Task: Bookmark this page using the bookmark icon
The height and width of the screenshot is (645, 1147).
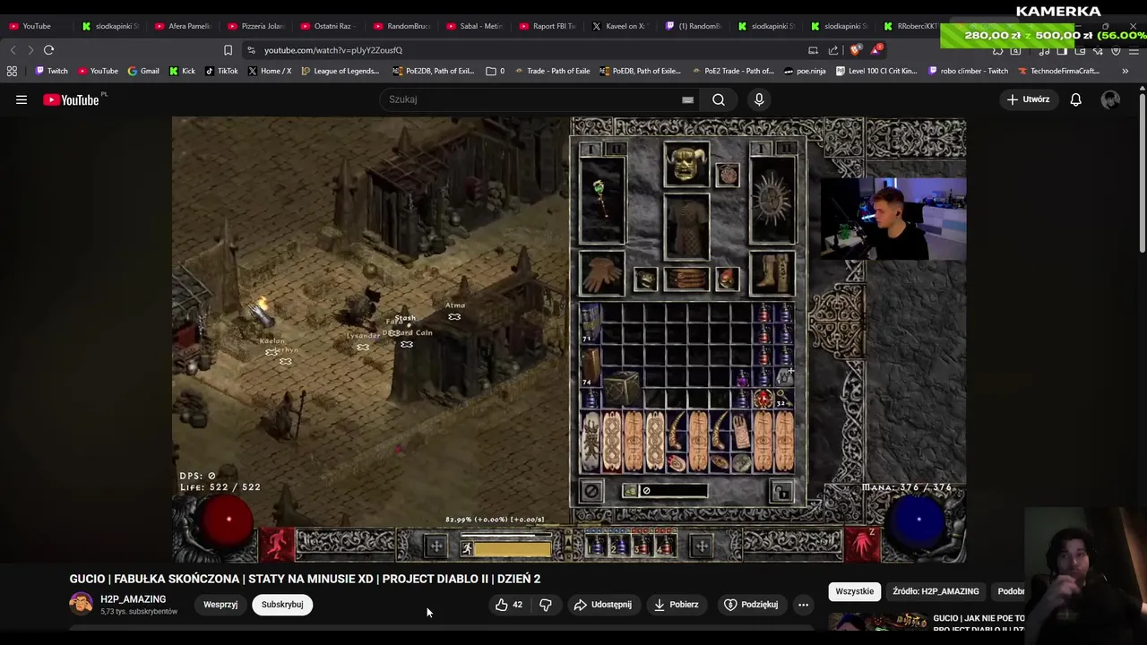Action: [x=228, y=50]
